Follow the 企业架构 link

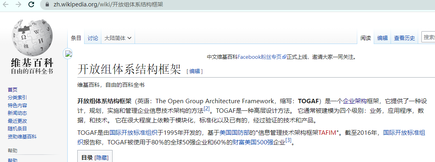coord(355,101)
